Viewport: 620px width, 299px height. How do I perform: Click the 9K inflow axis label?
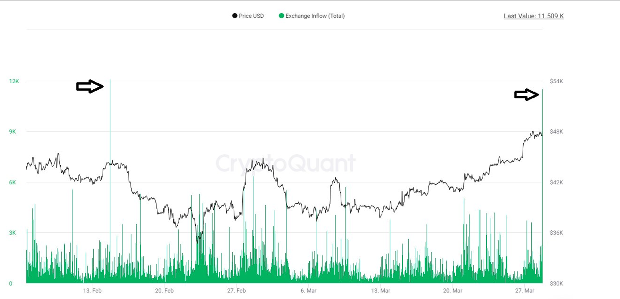[x=13, y=132]
